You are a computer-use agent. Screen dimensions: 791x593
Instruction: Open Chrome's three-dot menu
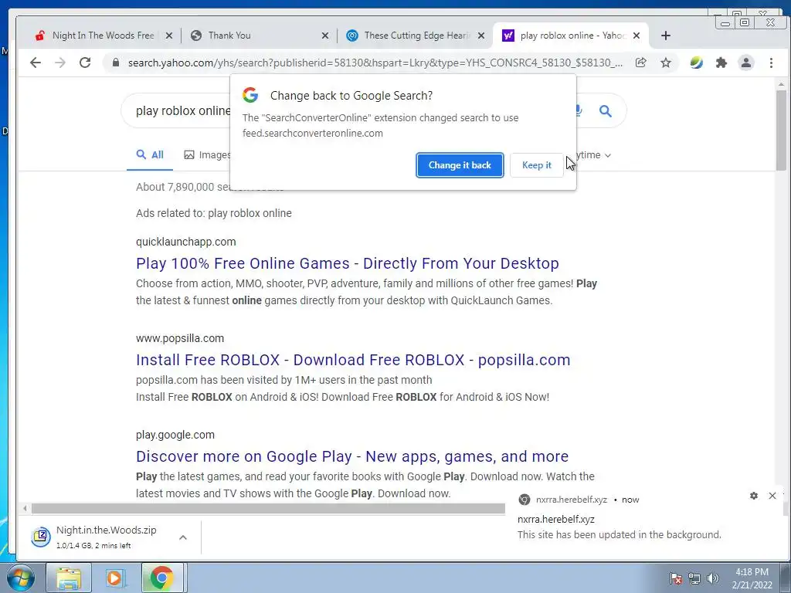coord(771,63)
